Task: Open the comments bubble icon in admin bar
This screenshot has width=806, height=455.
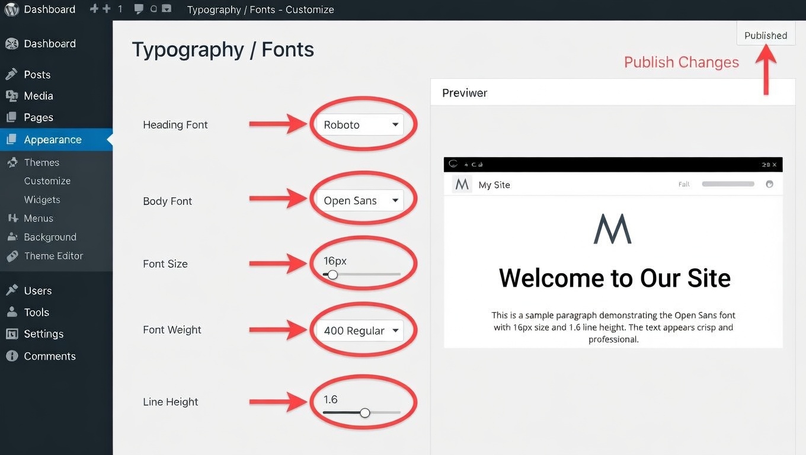Action: pyautogui.click(x=139, y=9)
